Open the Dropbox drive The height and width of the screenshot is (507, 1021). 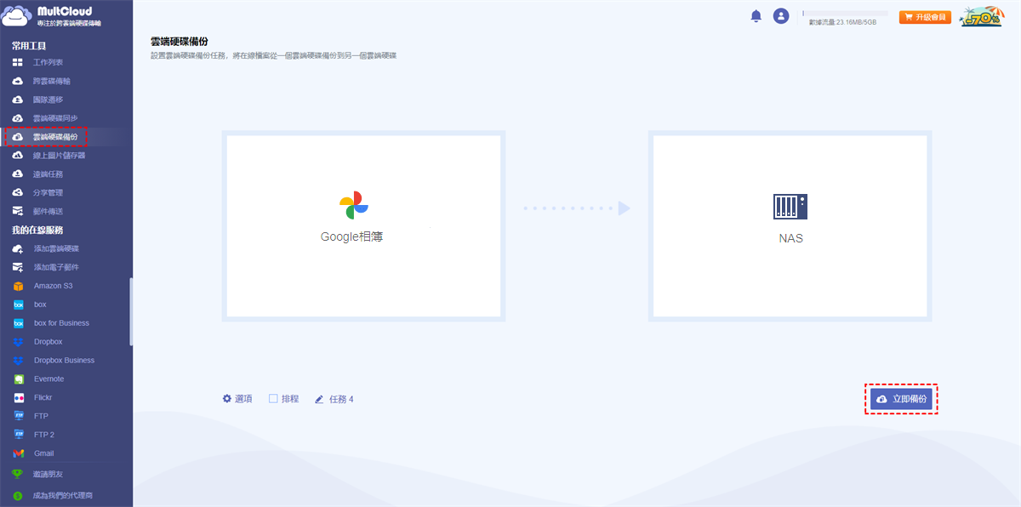coord(38,342)
